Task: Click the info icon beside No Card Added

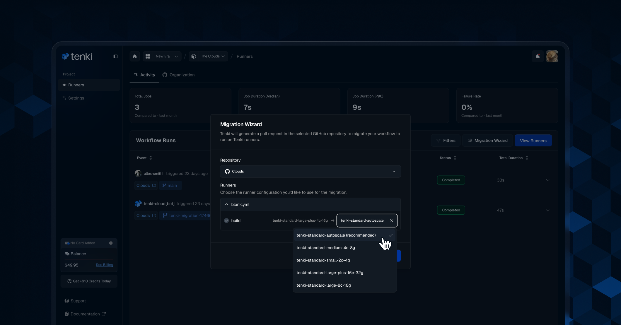Action: 111,243
